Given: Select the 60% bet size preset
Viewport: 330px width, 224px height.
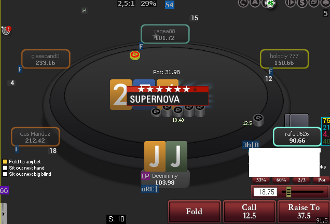Looking at the screenshot, I should (281, 180).
